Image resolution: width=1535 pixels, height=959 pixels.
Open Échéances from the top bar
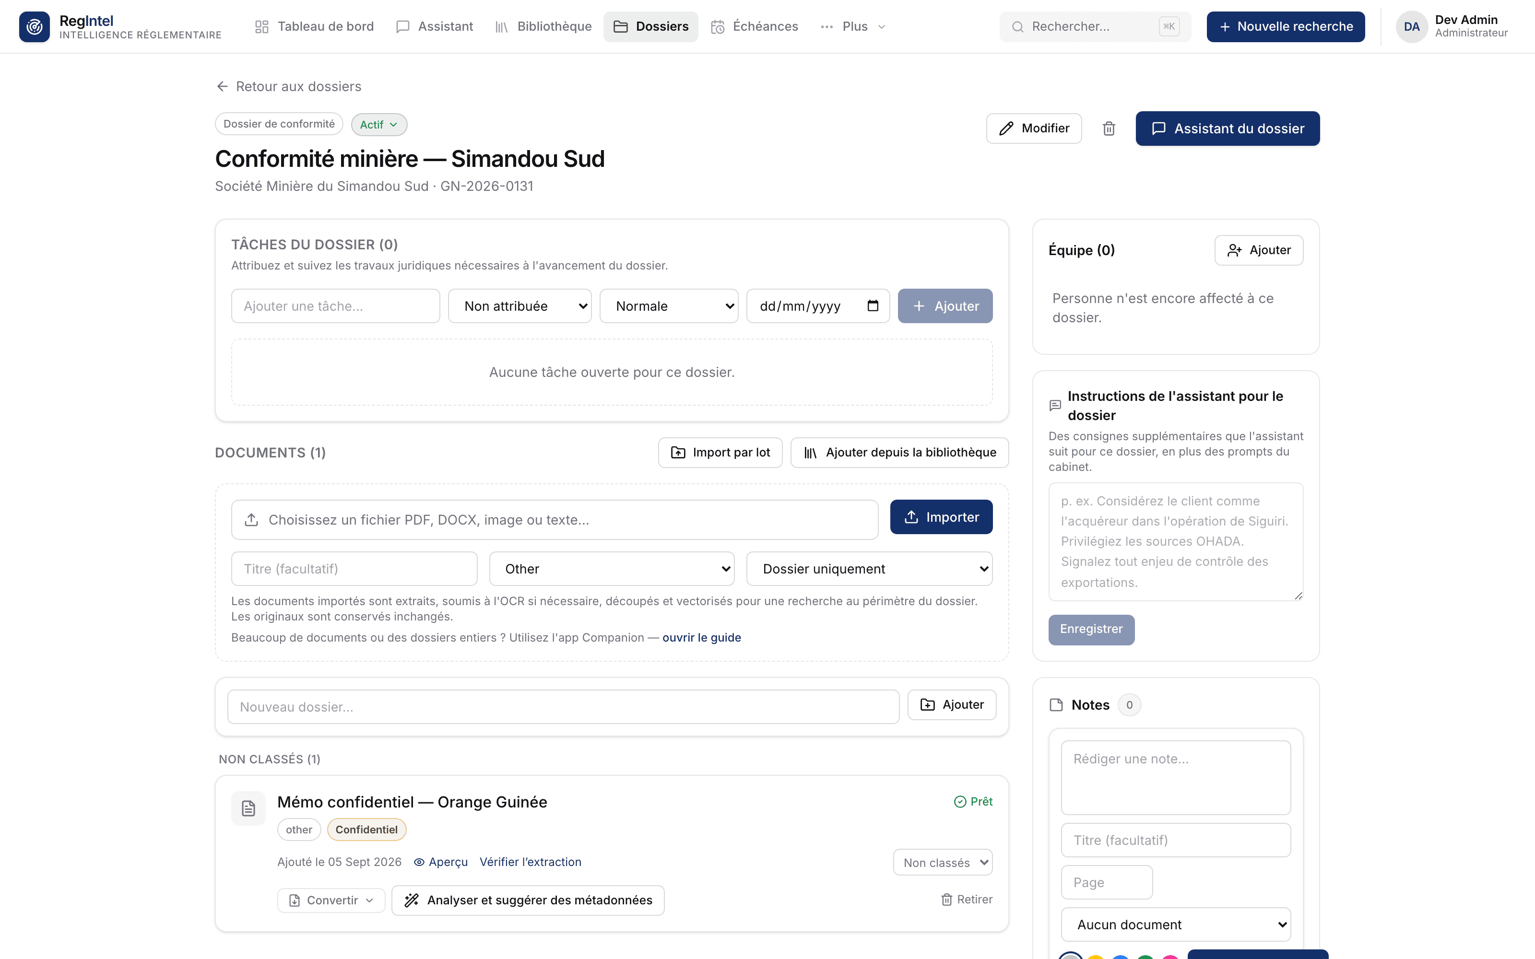(x=754, y=27)
